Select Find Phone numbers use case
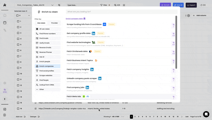Viewport: 212px width, 120px height. 48,34
